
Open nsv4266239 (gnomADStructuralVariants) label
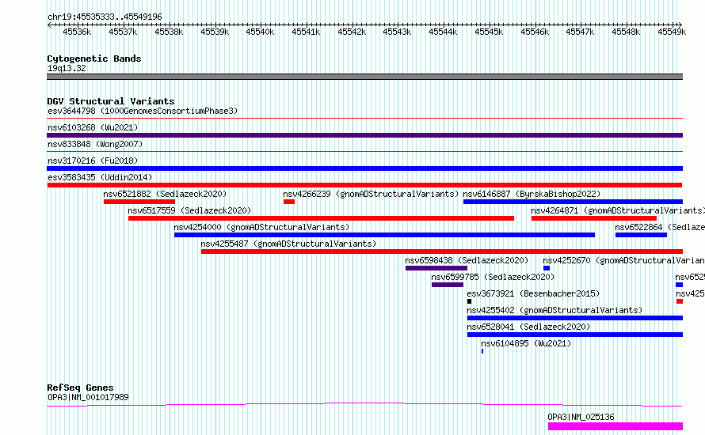[x=371, y=194]
